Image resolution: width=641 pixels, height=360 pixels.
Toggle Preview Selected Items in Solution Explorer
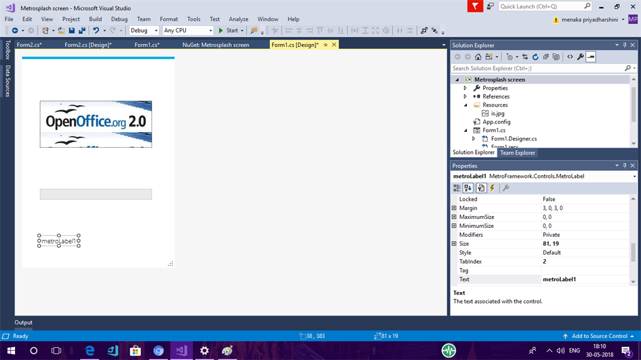coord(591,57)
